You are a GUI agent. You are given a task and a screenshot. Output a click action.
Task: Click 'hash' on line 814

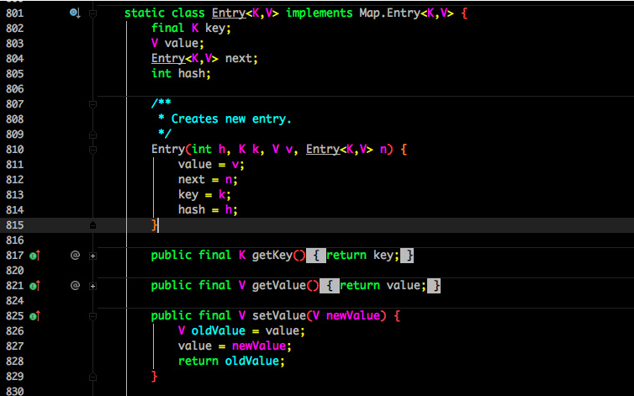click(192, 210)
